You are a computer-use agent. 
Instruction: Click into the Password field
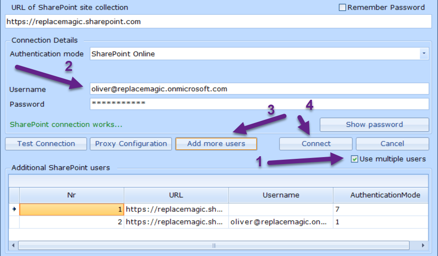tap(259, 104)
